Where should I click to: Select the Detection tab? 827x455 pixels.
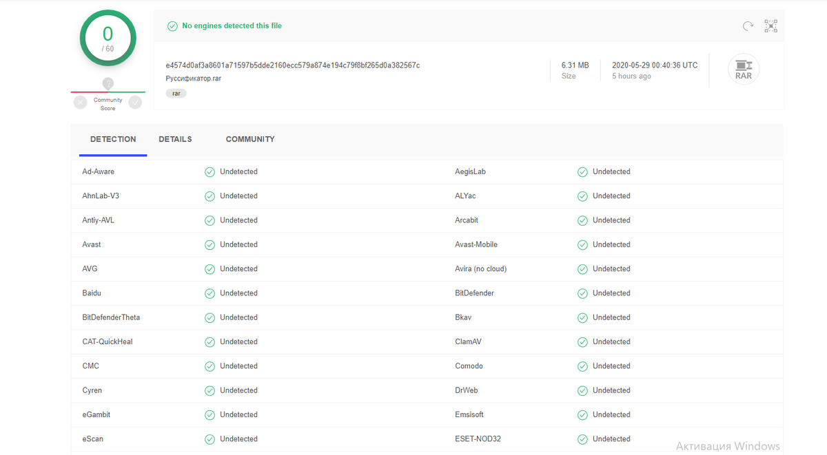pos(113,139)
